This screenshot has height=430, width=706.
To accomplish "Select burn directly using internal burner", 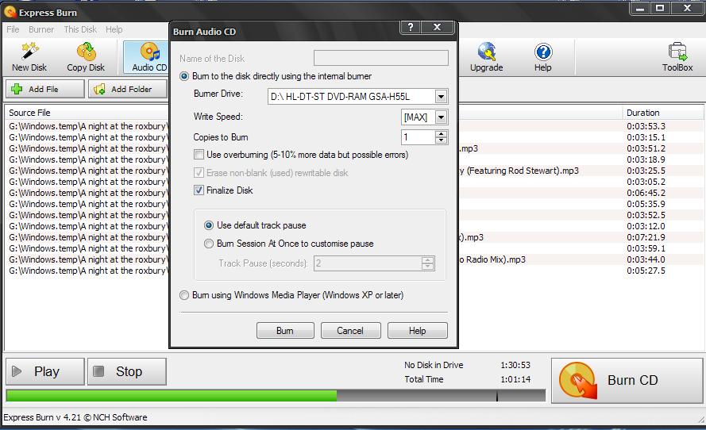I will (184, 76).
